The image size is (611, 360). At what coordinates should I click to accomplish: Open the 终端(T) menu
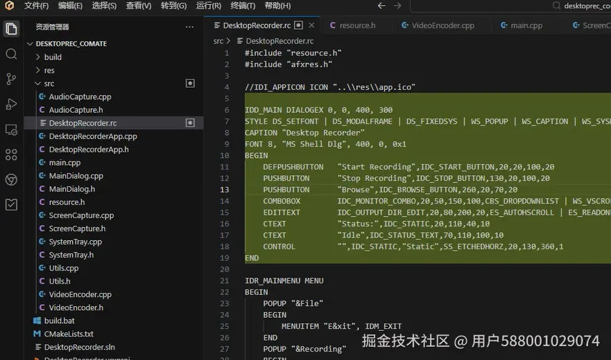[243, 6]
